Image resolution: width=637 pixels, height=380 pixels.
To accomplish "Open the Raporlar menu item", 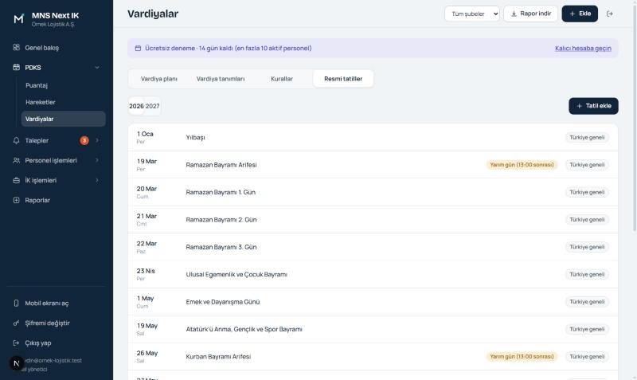I will [57, 200].
